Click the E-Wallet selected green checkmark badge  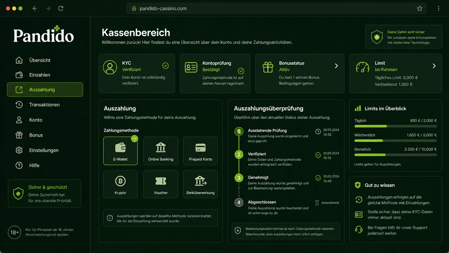pyautogui.click(x=135, y=138)
